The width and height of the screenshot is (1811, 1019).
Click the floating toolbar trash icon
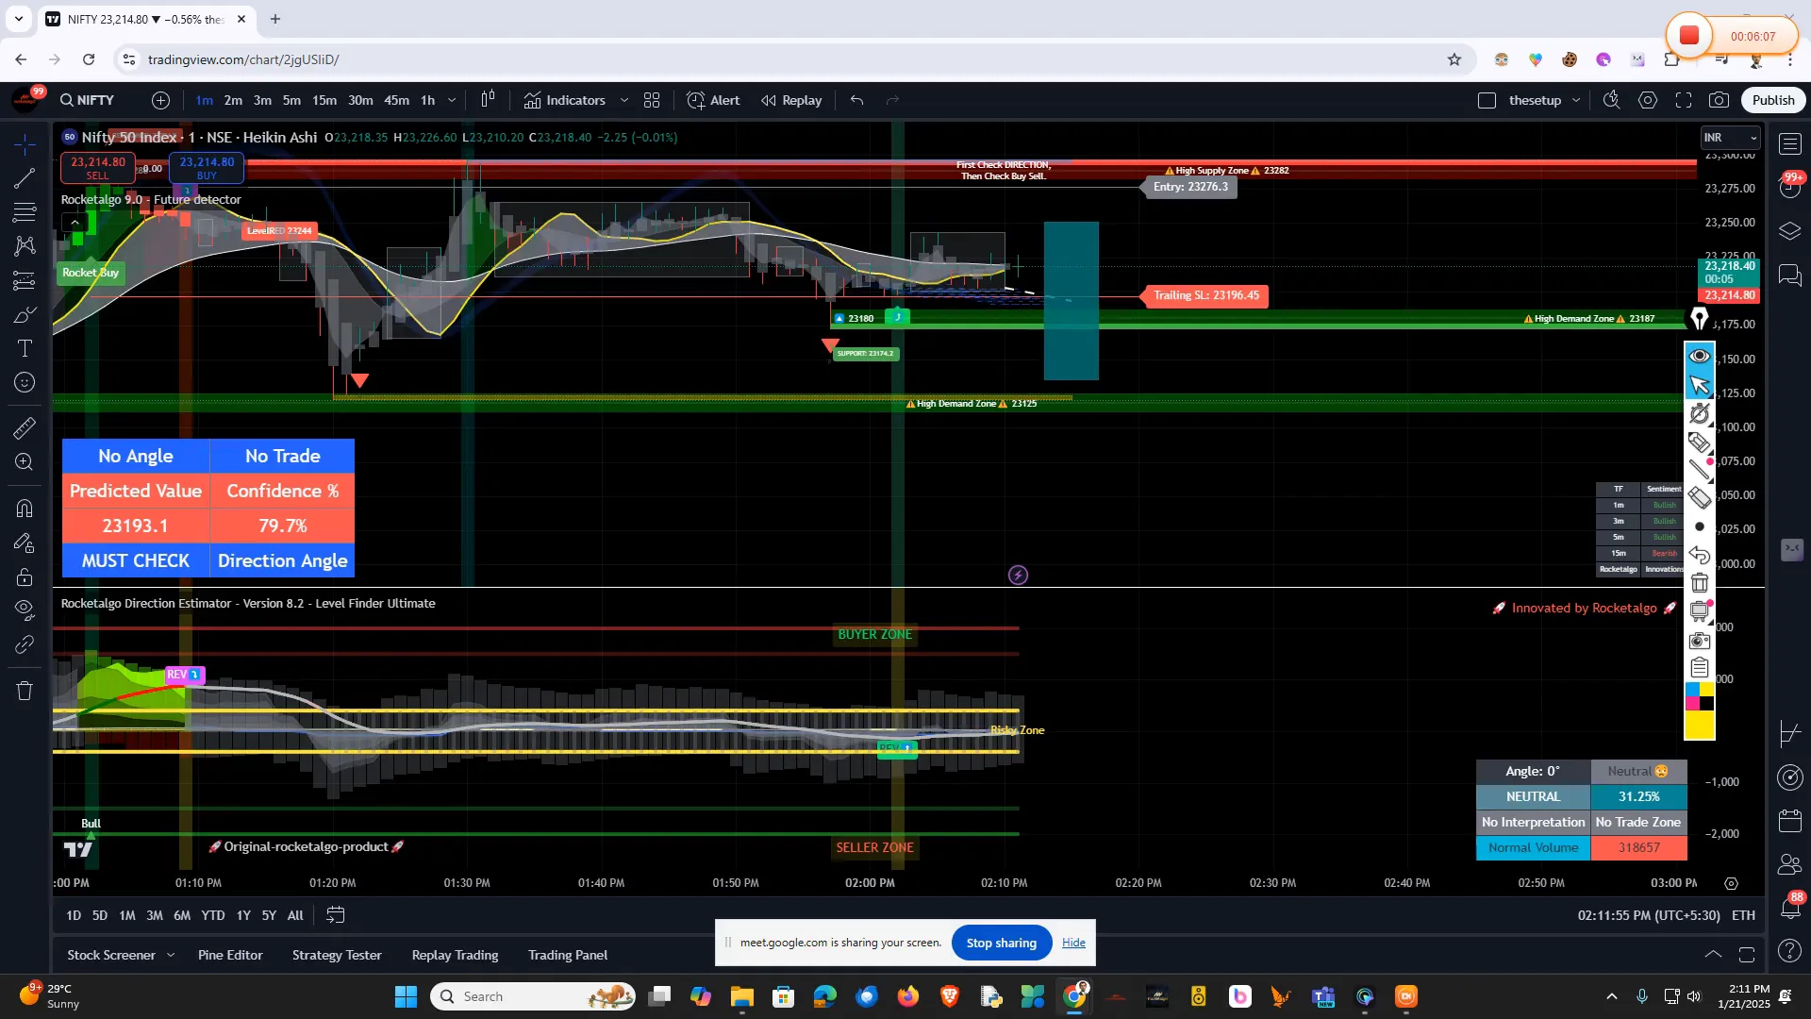coord(1700,583)
